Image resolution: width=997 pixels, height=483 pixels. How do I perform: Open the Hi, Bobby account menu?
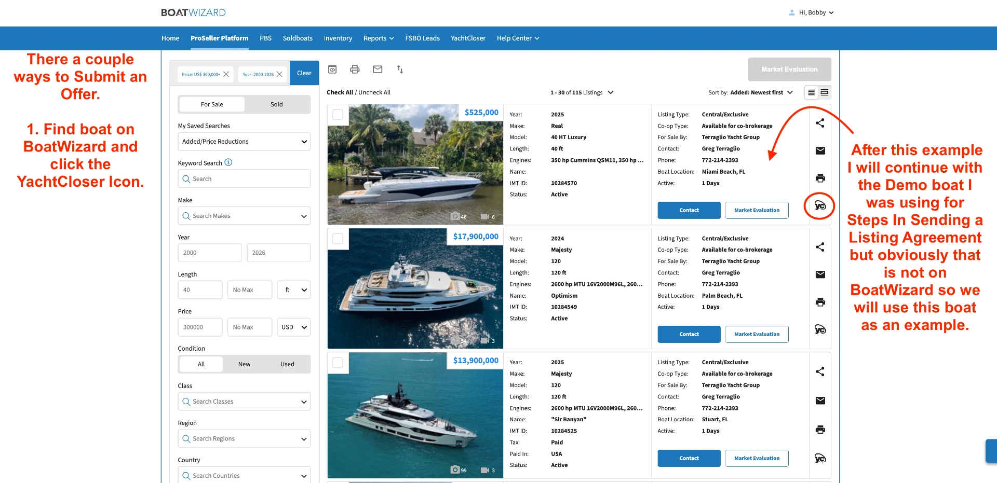tap(816, 12)
